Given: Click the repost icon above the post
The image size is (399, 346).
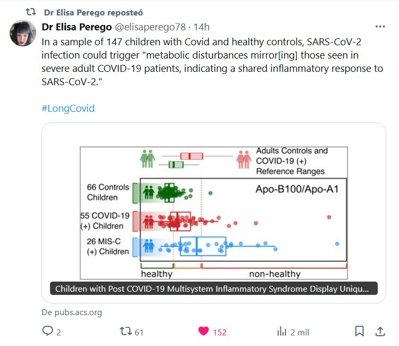Looking at the screenshot, I should tap(31, 12).
